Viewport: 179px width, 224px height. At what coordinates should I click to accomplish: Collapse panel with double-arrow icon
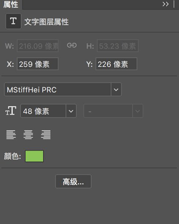click(x=166, y=4)
